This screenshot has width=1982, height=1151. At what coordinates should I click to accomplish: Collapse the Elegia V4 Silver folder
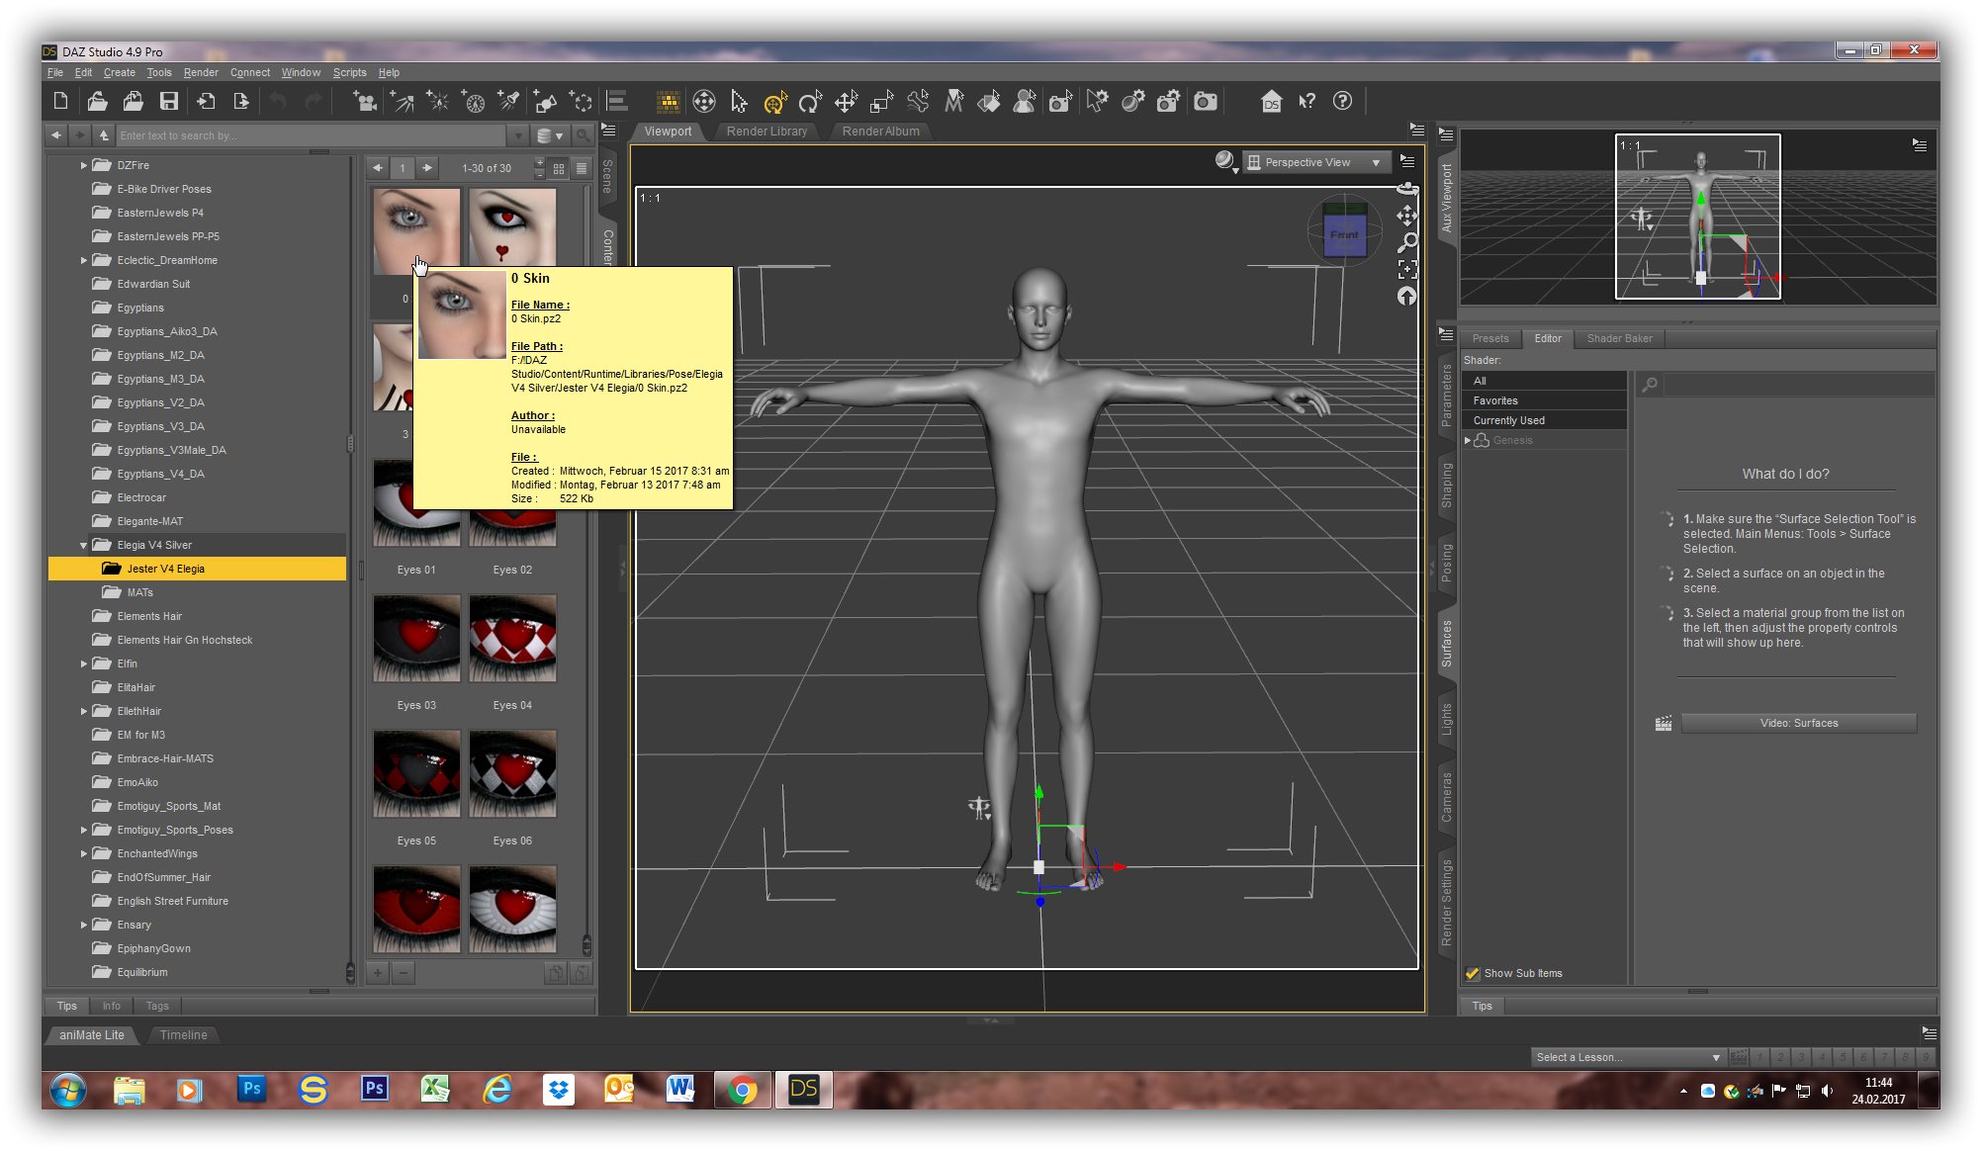[x=84, y=545]
